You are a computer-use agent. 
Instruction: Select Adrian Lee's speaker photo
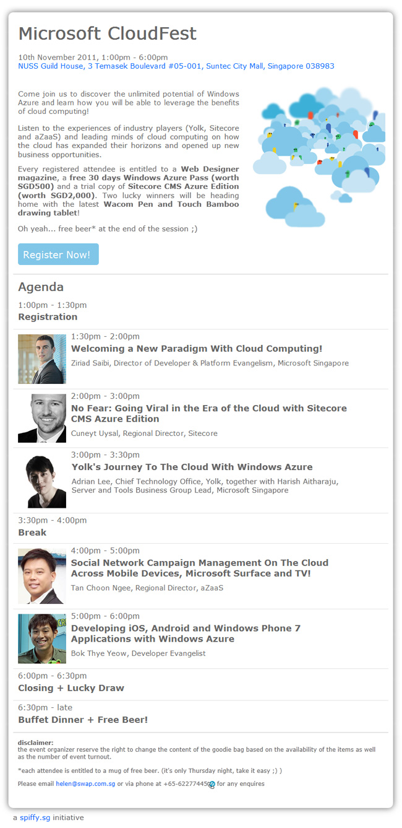point(42,481)
